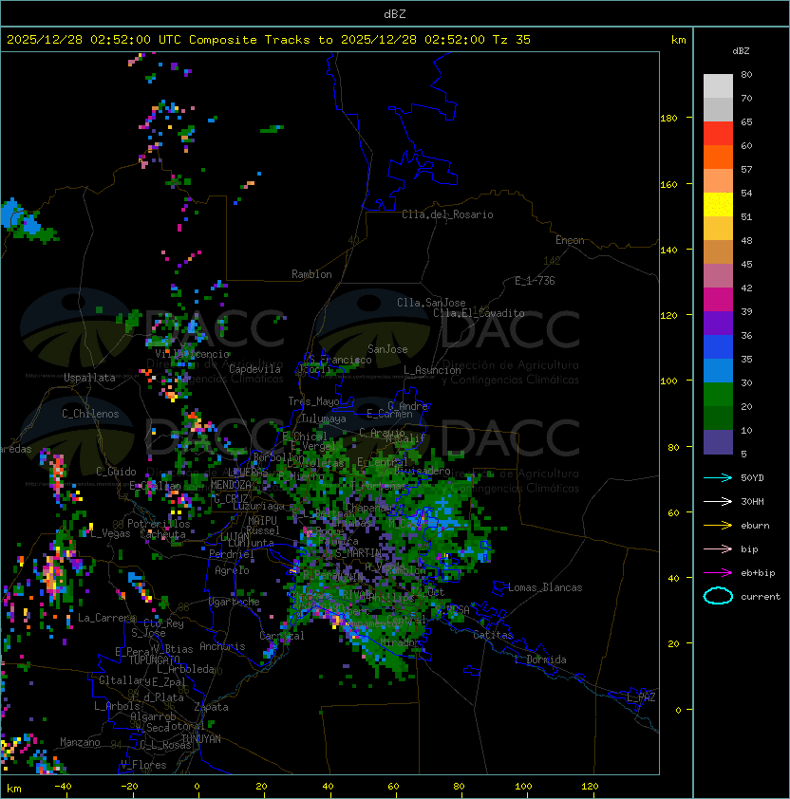Click the 'L_Vegas' map label
Image resolution: width=790 pixels, height=799 pixels.
click(110, 533)
